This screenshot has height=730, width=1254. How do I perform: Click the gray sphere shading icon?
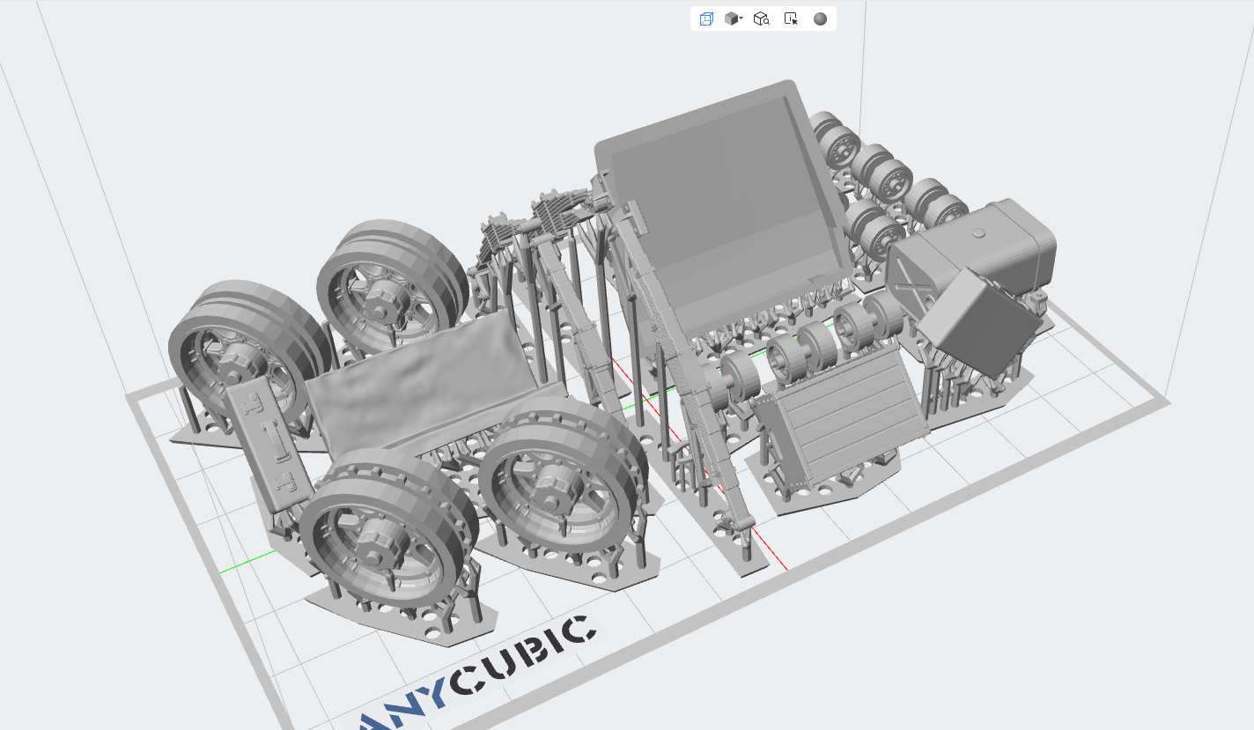pos(820,19)
